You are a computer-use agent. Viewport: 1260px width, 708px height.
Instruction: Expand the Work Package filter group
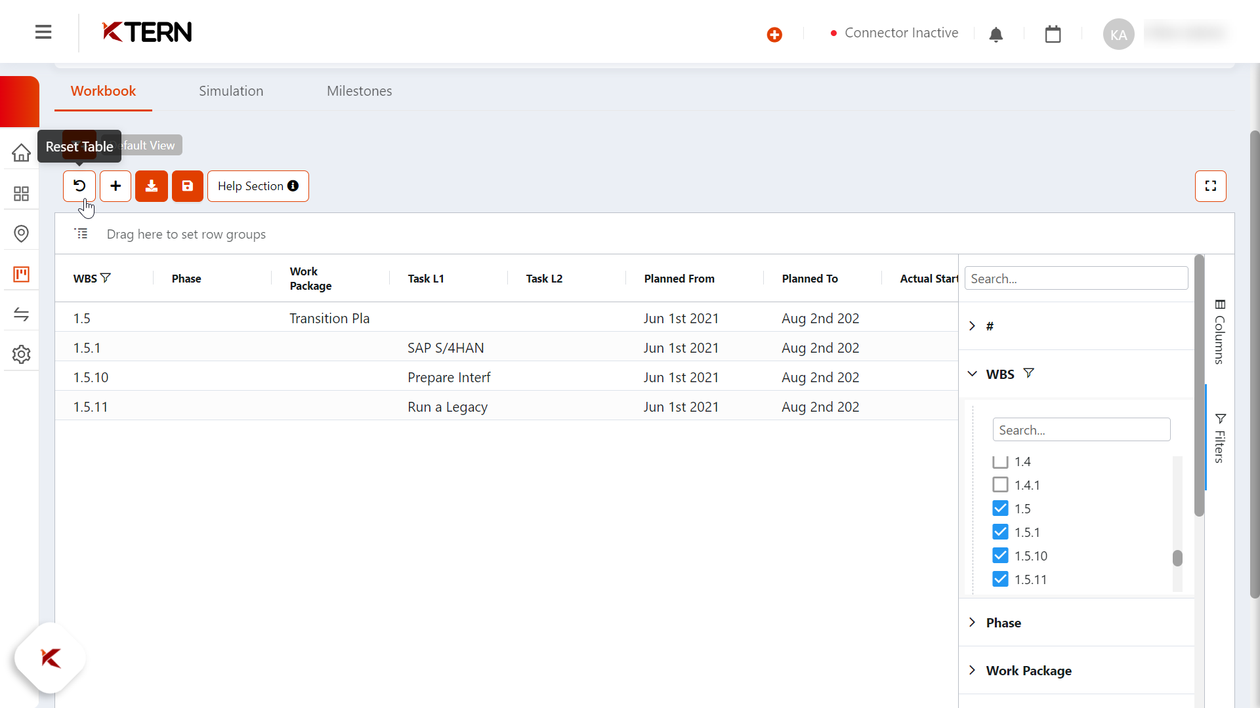click(973, 670)
